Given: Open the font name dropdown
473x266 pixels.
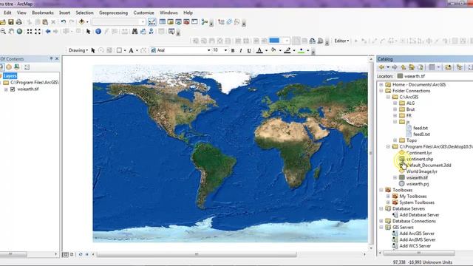Looking at the screenshot, I should 208,50.
